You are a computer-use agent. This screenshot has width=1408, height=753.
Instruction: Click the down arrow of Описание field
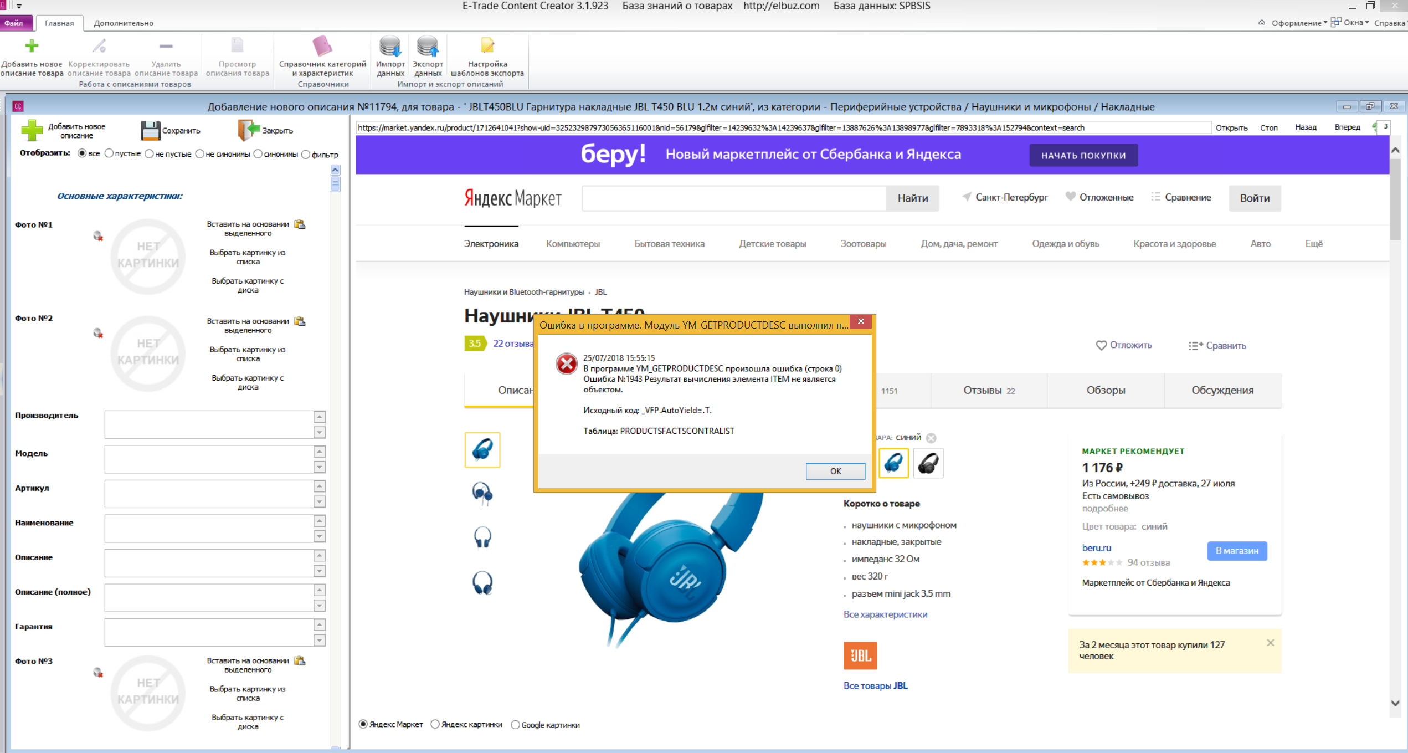click(320, 571)
